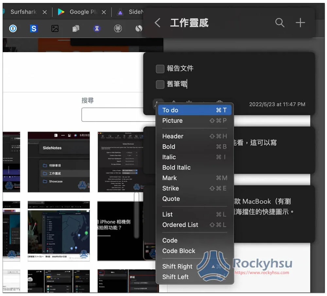Check the 報告文件 to-do checkbox
Image resolution: width=327 pixels, height=296 pixels.
(x=160, y=69)
